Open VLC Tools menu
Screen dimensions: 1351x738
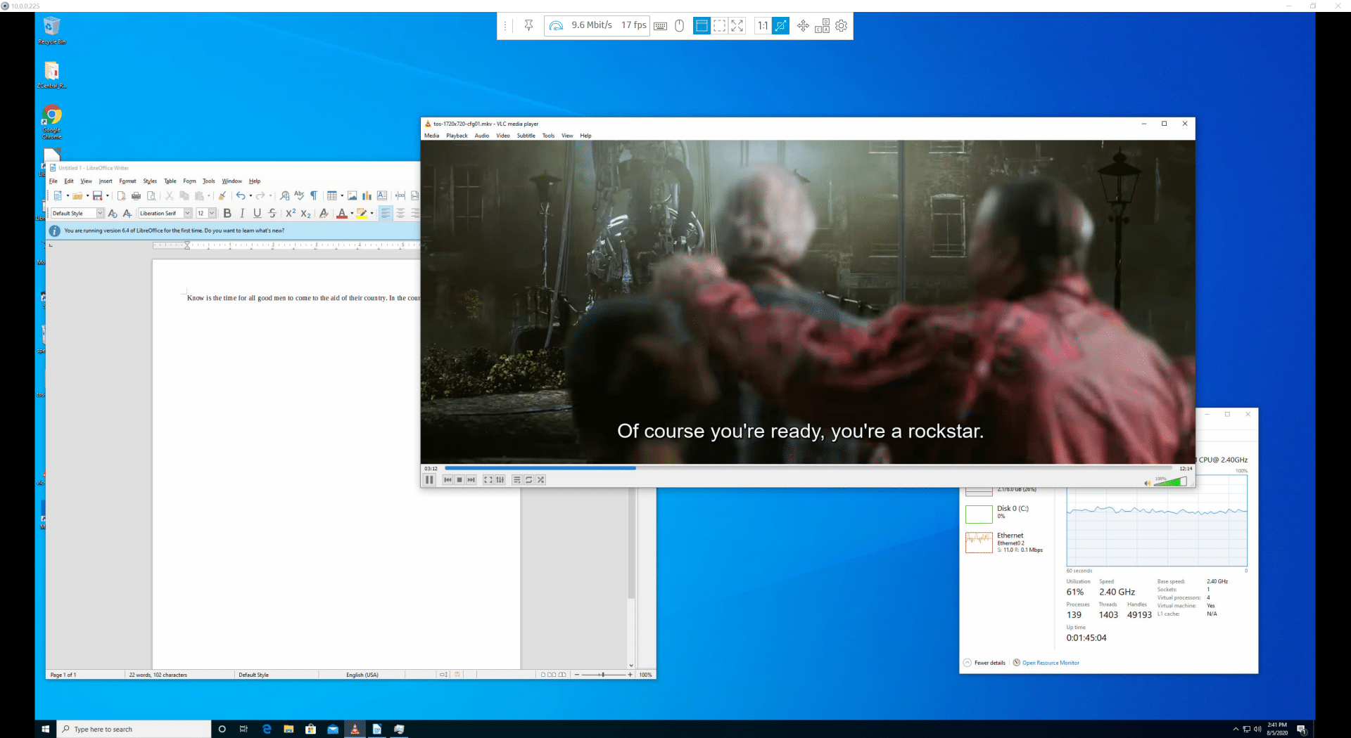pyautogui.click(x=548, y=136)
